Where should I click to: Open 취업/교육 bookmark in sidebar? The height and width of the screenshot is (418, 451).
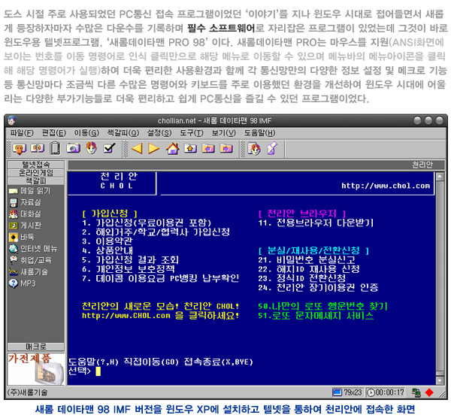click(30, 260)
